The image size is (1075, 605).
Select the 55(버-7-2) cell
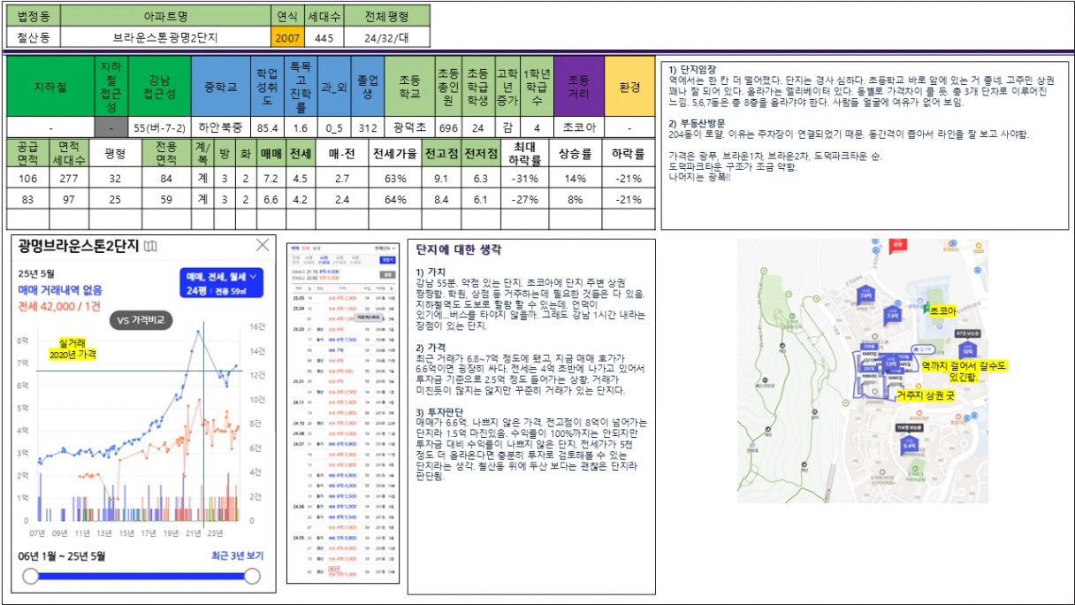(160, 127)
